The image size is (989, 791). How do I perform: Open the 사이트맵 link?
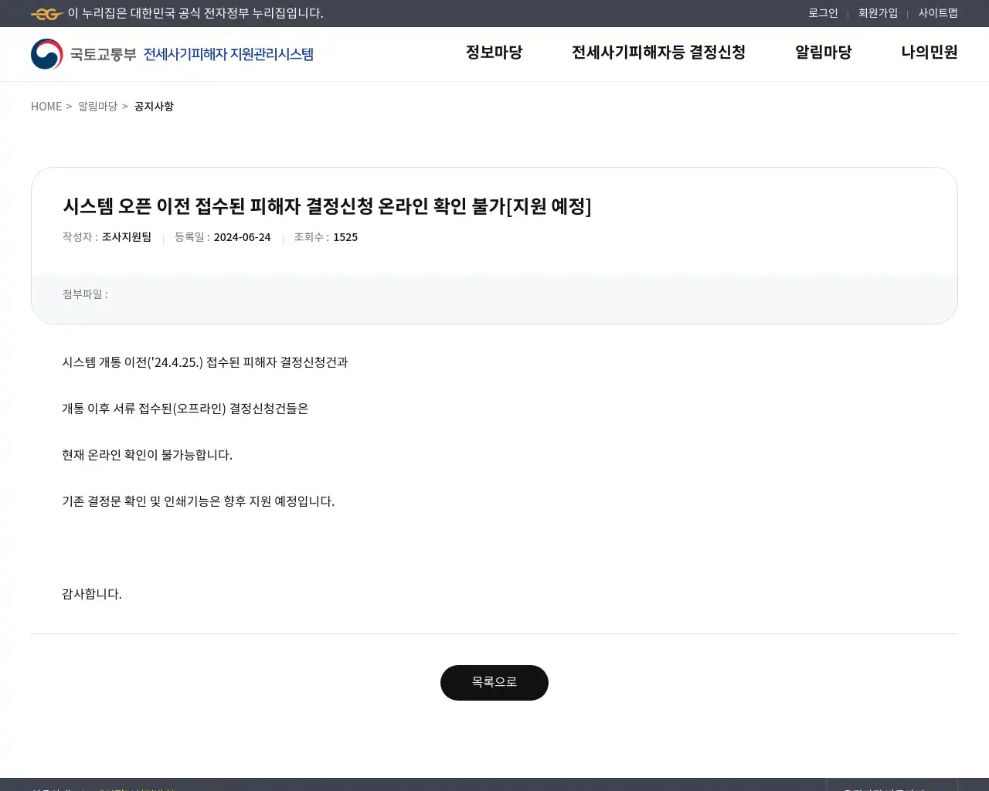click(938, 13)
